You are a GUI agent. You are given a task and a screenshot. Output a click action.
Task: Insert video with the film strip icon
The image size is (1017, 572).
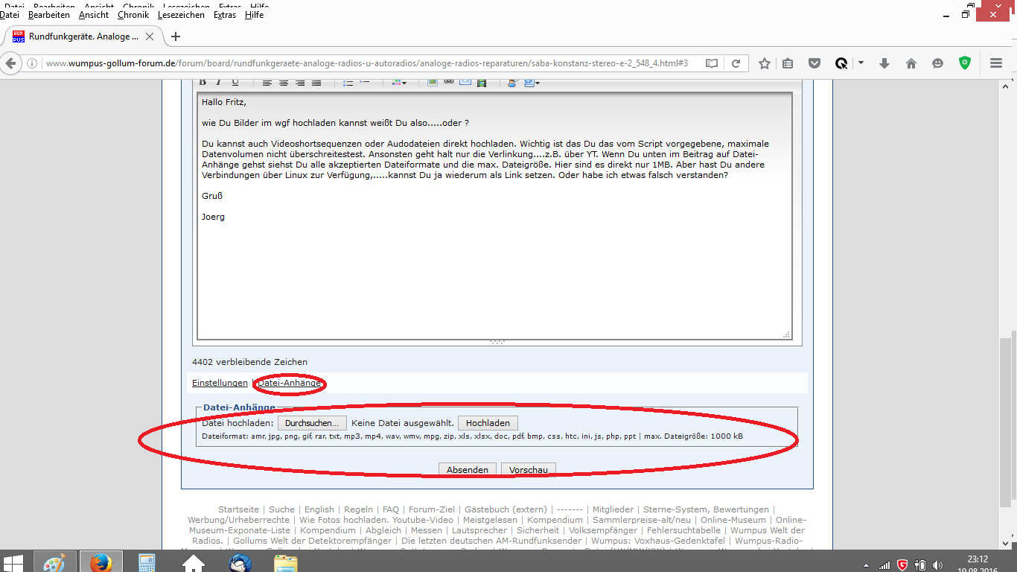482,82
